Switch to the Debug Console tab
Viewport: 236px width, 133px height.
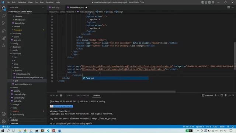point(82,95)
